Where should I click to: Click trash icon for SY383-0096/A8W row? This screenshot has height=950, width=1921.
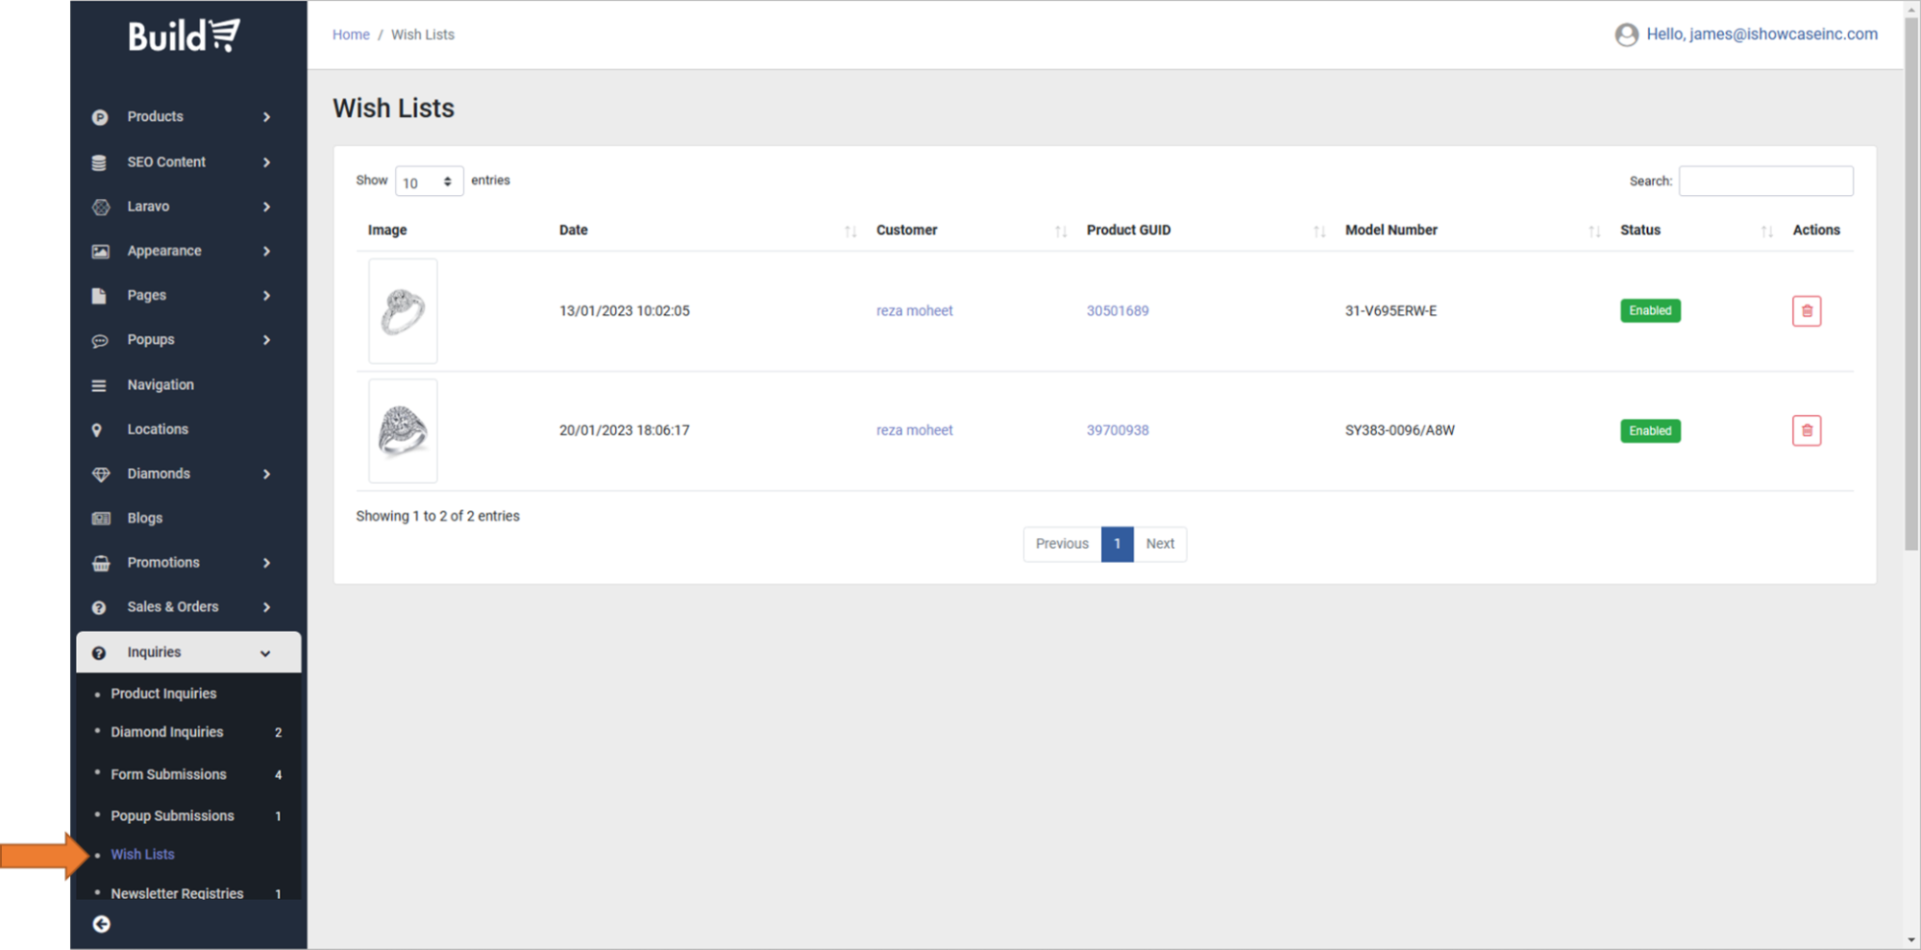(1806, 430)
